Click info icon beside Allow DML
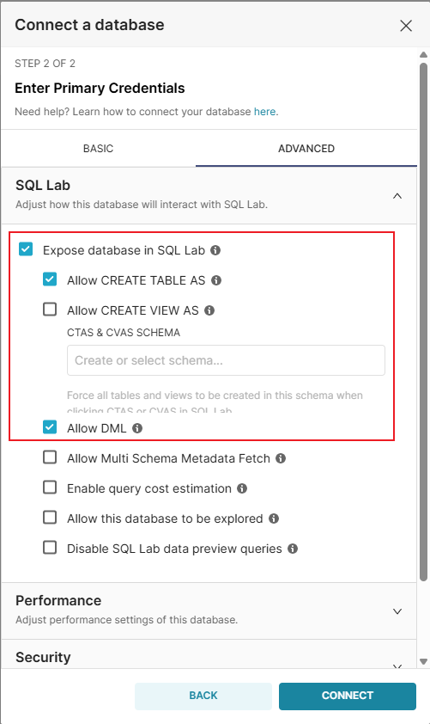430x724 pixels. [x=137, y=428]
